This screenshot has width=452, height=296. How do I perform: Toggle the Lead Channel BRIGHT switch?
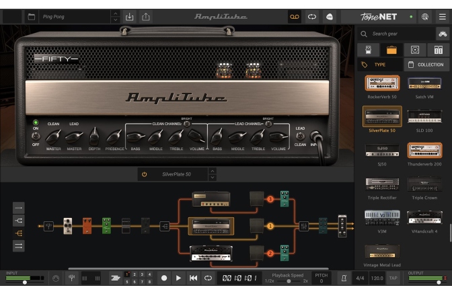[268, 124]
